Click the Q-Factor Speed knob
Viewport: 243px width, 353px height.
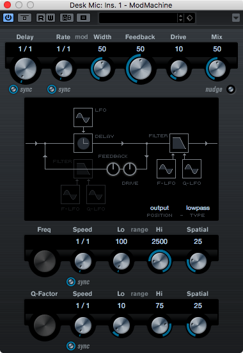click(x=82, y=325)
